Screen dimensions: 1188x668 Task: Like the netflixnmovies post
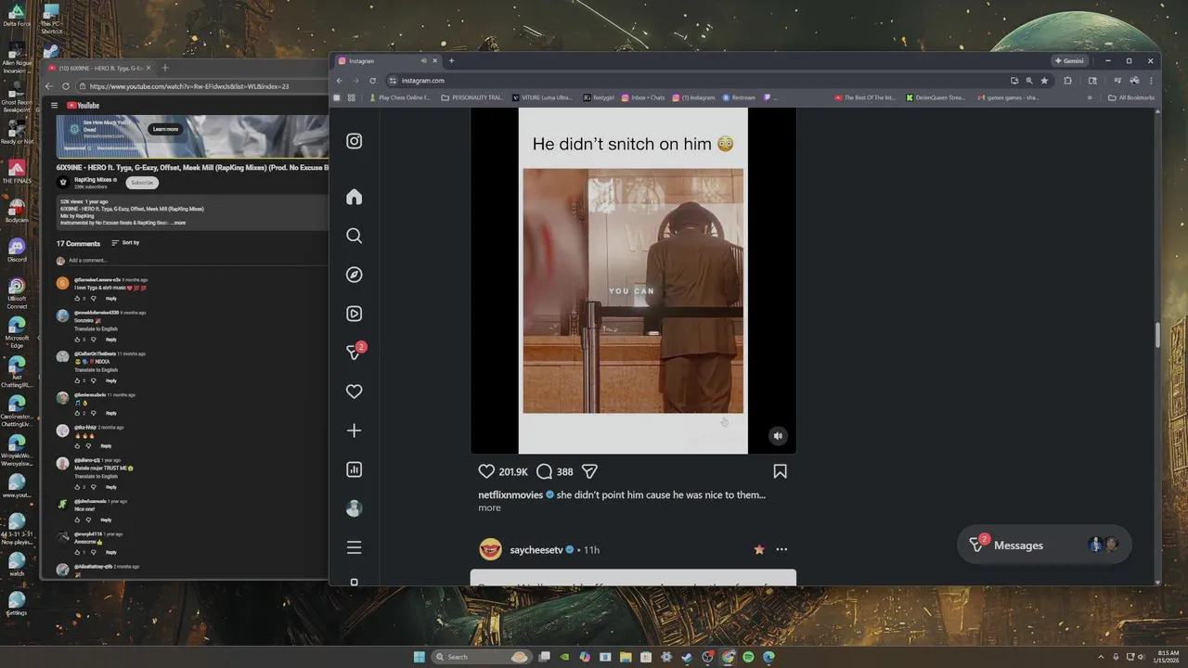[486, 471]
